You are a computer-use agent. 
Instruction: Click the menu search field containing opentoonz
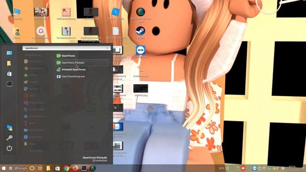66,48
